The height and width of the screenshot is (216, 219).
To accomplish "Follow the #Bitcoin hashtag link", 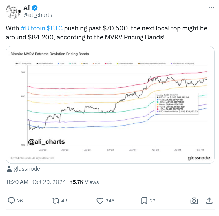I will pyautogui.click(x=33, y=28).
